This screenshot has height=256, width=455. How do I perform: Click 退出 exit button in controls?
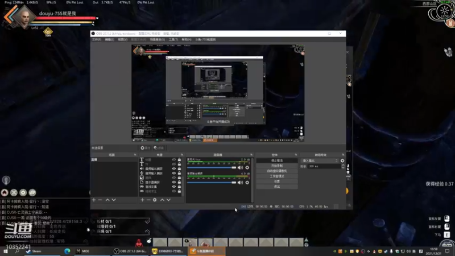pyautogui.click(x=277, y=187)
